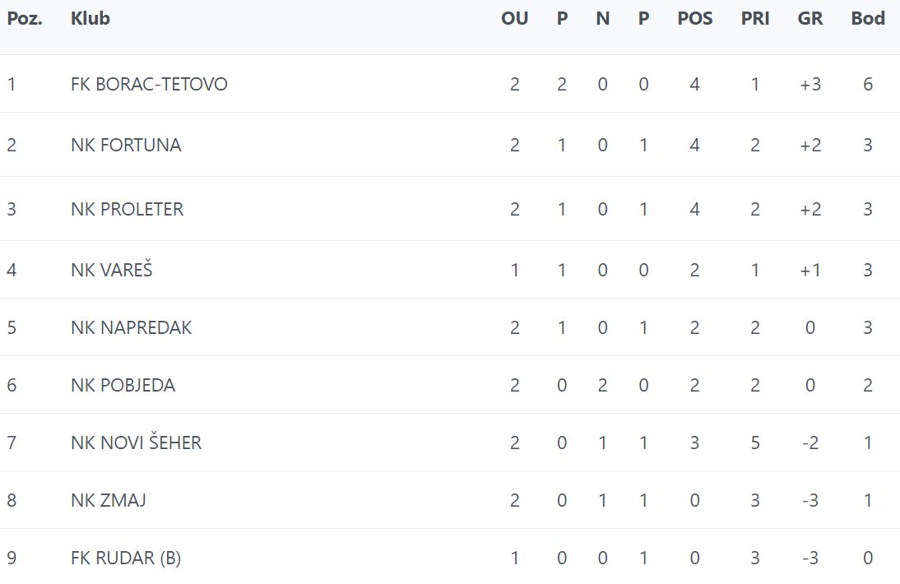The image size is (900, 584).
Task: Open the NK FORTUNA club entry
Action: [x=126, y=145]
